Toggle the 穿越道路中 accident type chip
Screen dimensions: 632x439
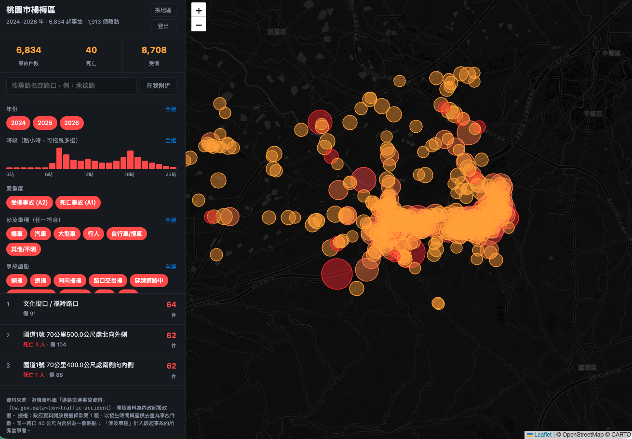(149, 281)
